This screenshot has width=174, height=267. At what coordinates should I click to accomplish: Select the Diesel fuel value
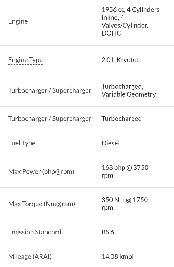[x=110, y=143]
